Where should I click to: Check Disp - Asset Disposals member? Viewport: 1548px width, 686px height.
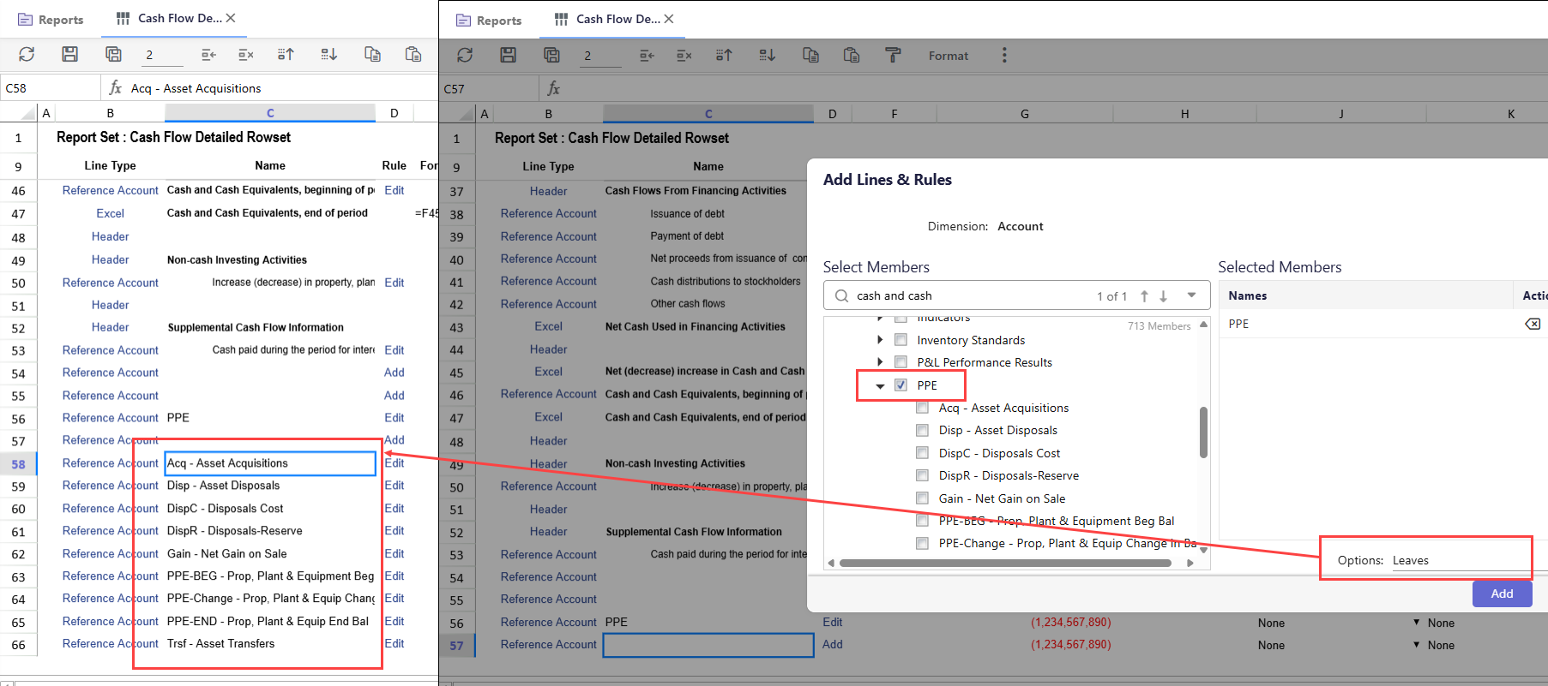[x=922, y=430]
